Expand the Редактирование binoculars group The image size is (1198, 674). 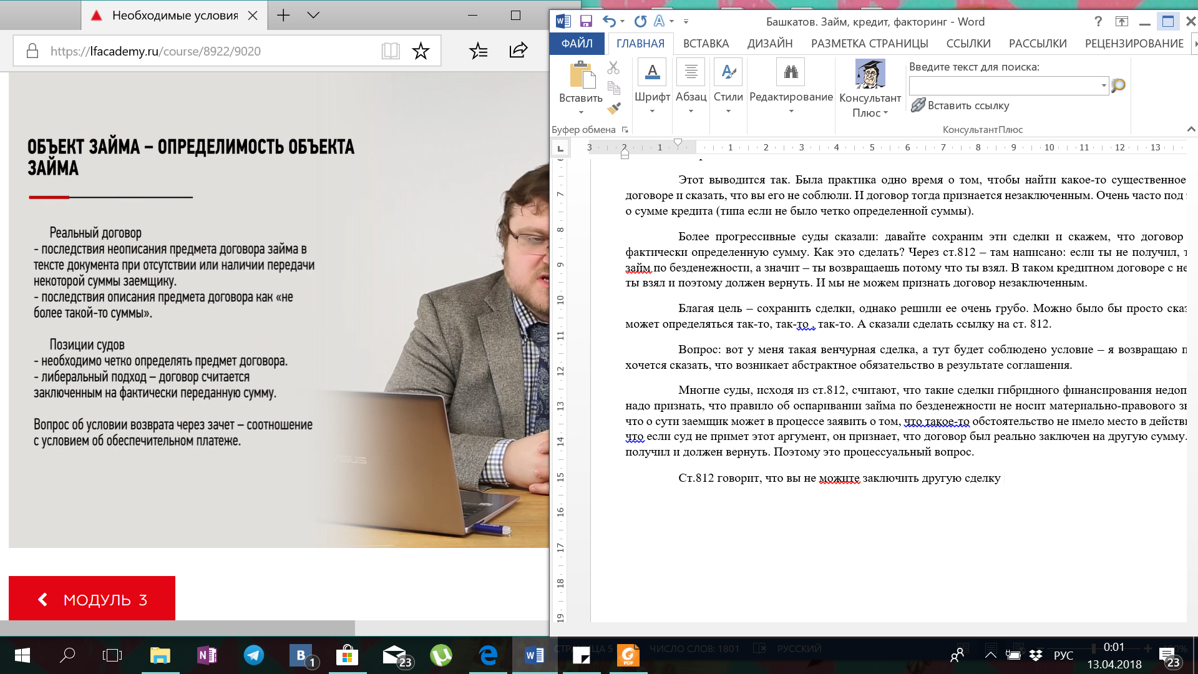coord(791,87)
